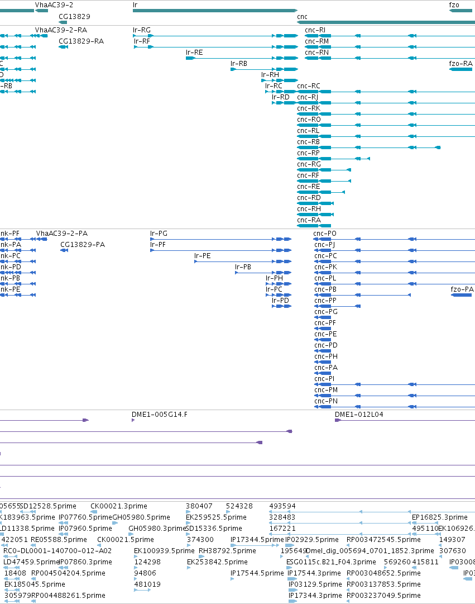Select the cnc-RB transcript label
The image size is (475, 604).
(308, 142)
